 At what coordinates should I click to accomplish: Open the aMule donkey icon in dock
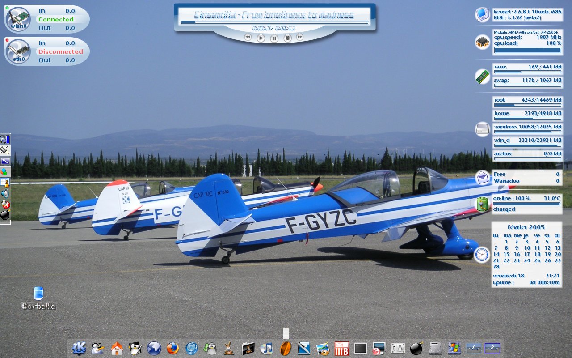coord(229,348)
